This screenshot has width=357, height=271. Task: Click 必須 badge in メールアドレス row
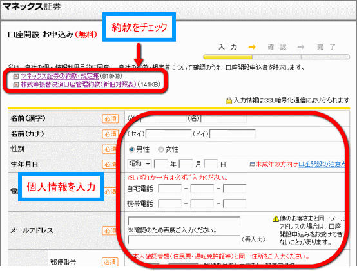[x=110, y=230]
